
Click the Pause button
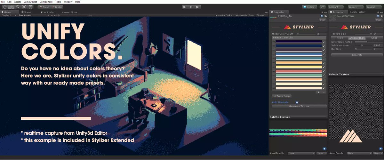191,7
